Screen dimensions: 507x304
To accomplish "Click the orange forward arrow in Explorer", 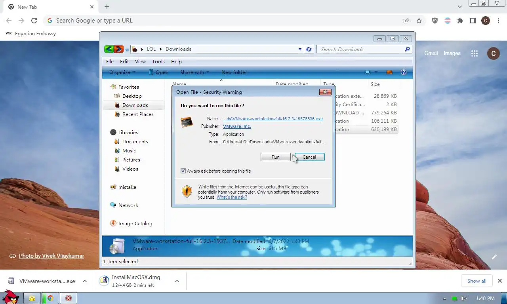I will click(118, 49).
